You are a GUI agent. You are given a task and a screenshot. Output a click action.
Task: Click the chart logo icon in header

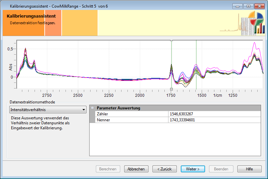click(x=256, y=23)
